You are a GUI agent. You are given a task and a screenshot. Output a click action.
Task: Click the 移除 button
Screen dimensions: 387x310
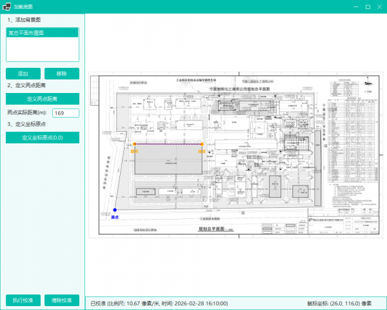pyautogui.click(x=61, y=74)
